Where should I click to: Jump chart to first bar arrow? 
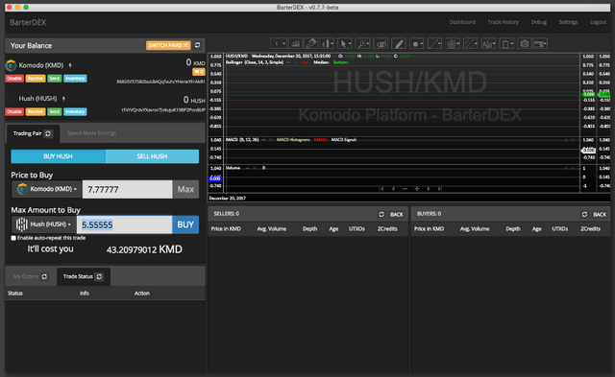[381, 189]
